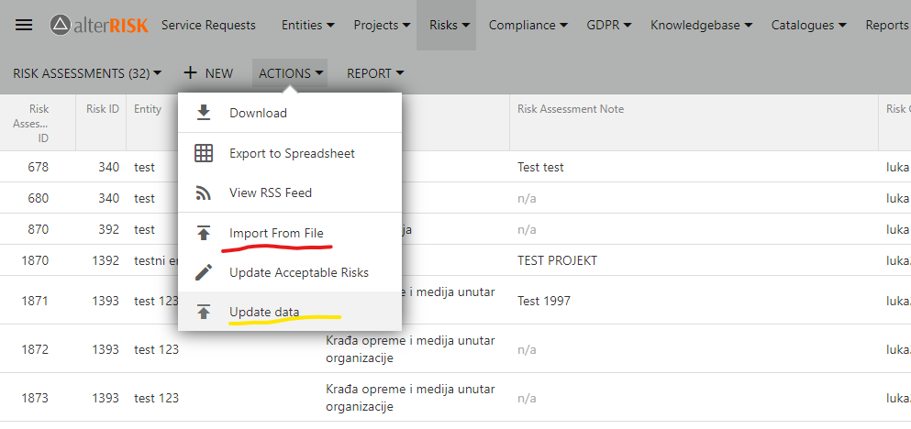Select the Import From File menu entry

pos(276,233)
